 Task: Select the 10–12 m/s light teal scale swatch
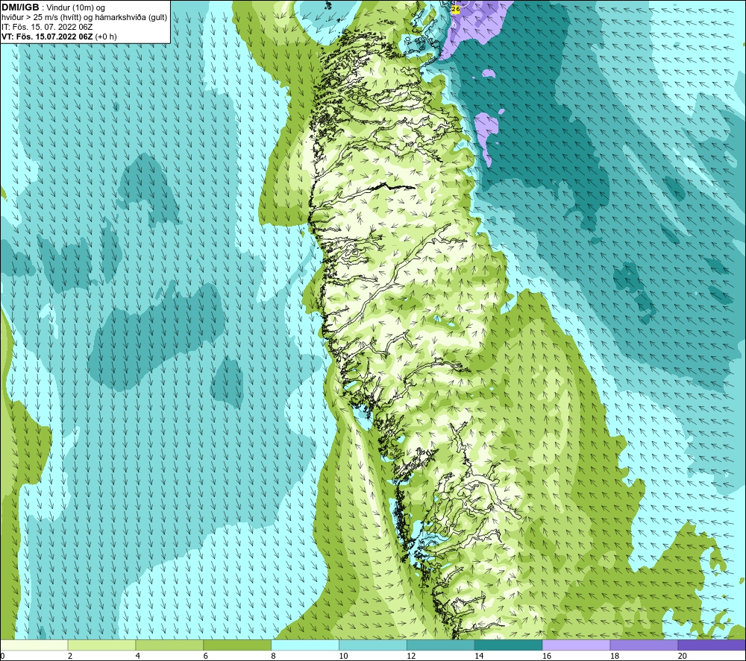(x=372, y=645)
